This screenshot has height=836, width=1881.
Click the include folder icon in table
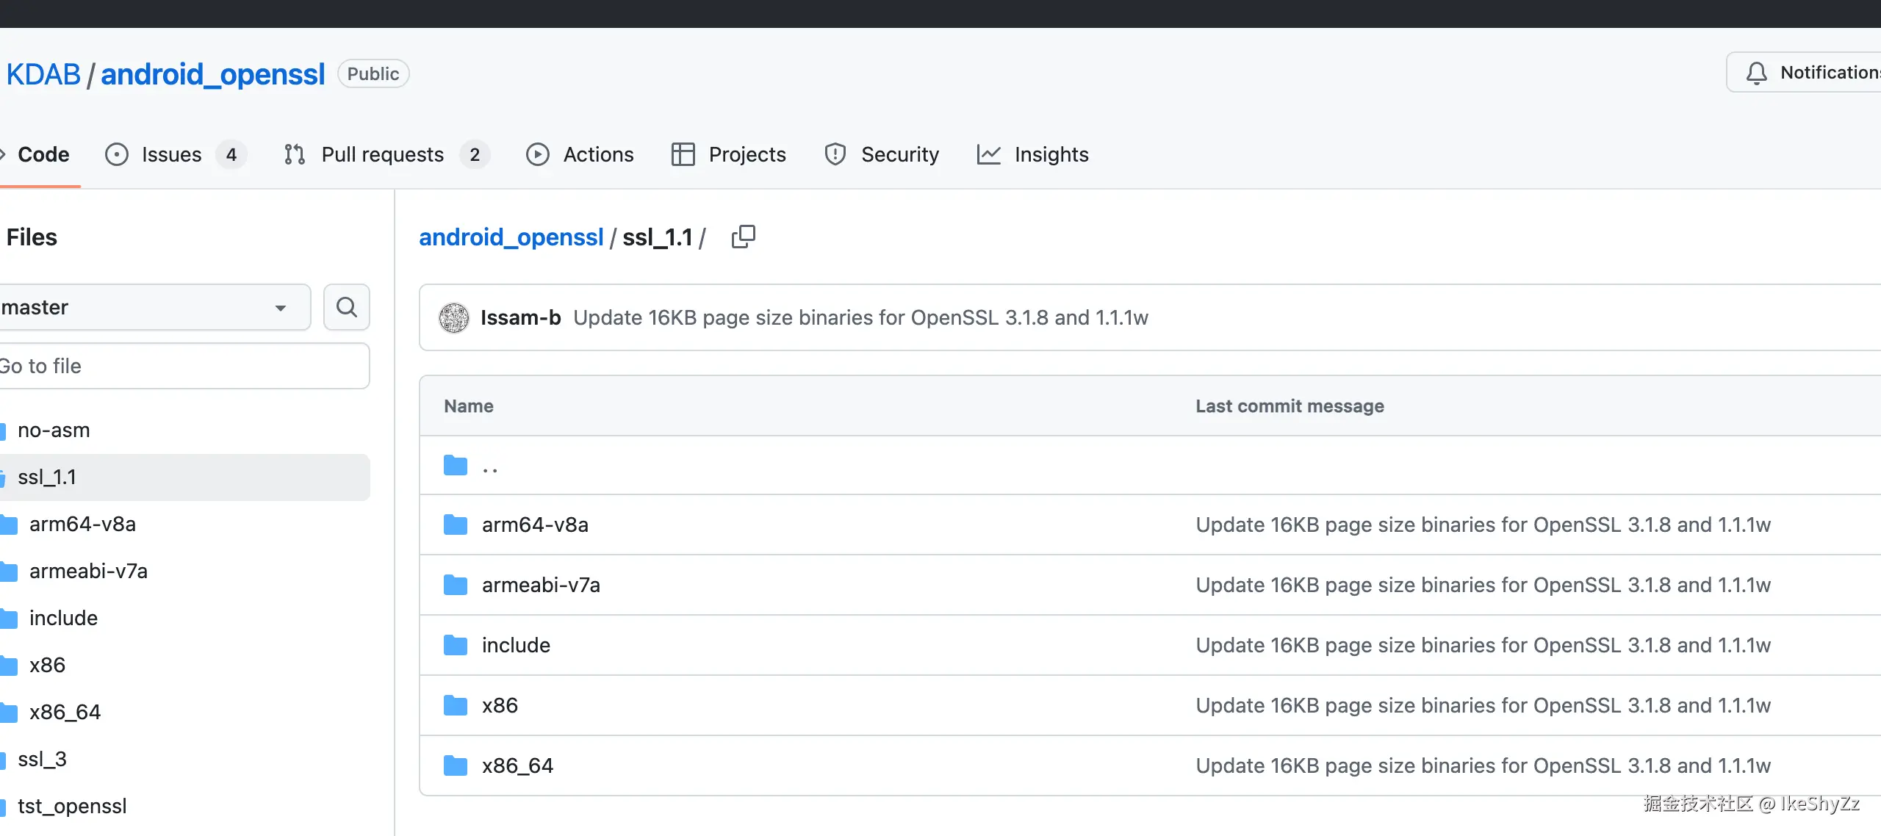(456, 645)
